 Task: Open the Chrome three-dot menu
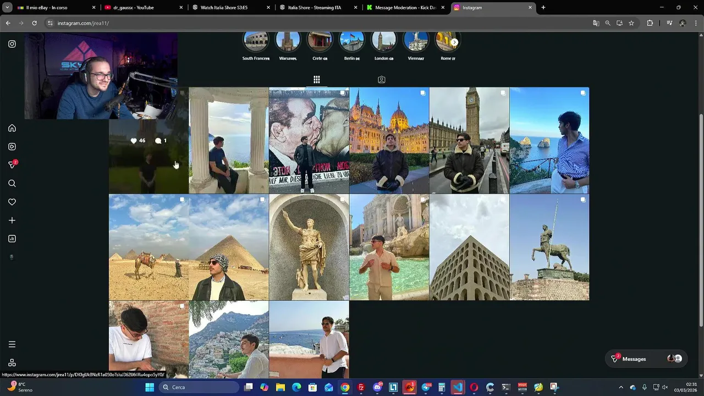(x=696, y=23)
